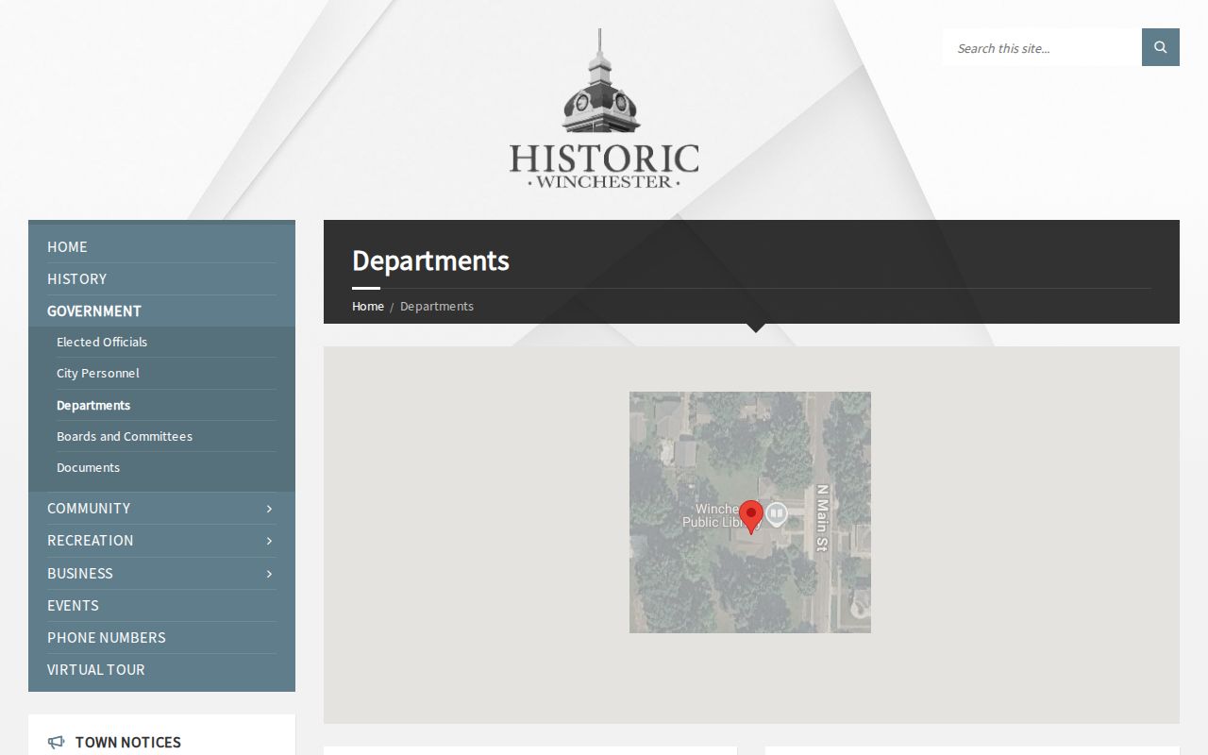Click the satellite map thumbnail

[x=750, y=512]
